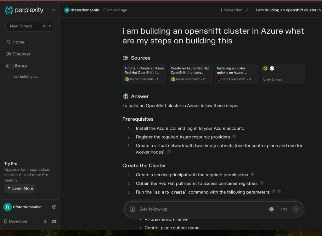Open the Discover page
The height and width of the screenshot is (236, 322).
[18, 54]
